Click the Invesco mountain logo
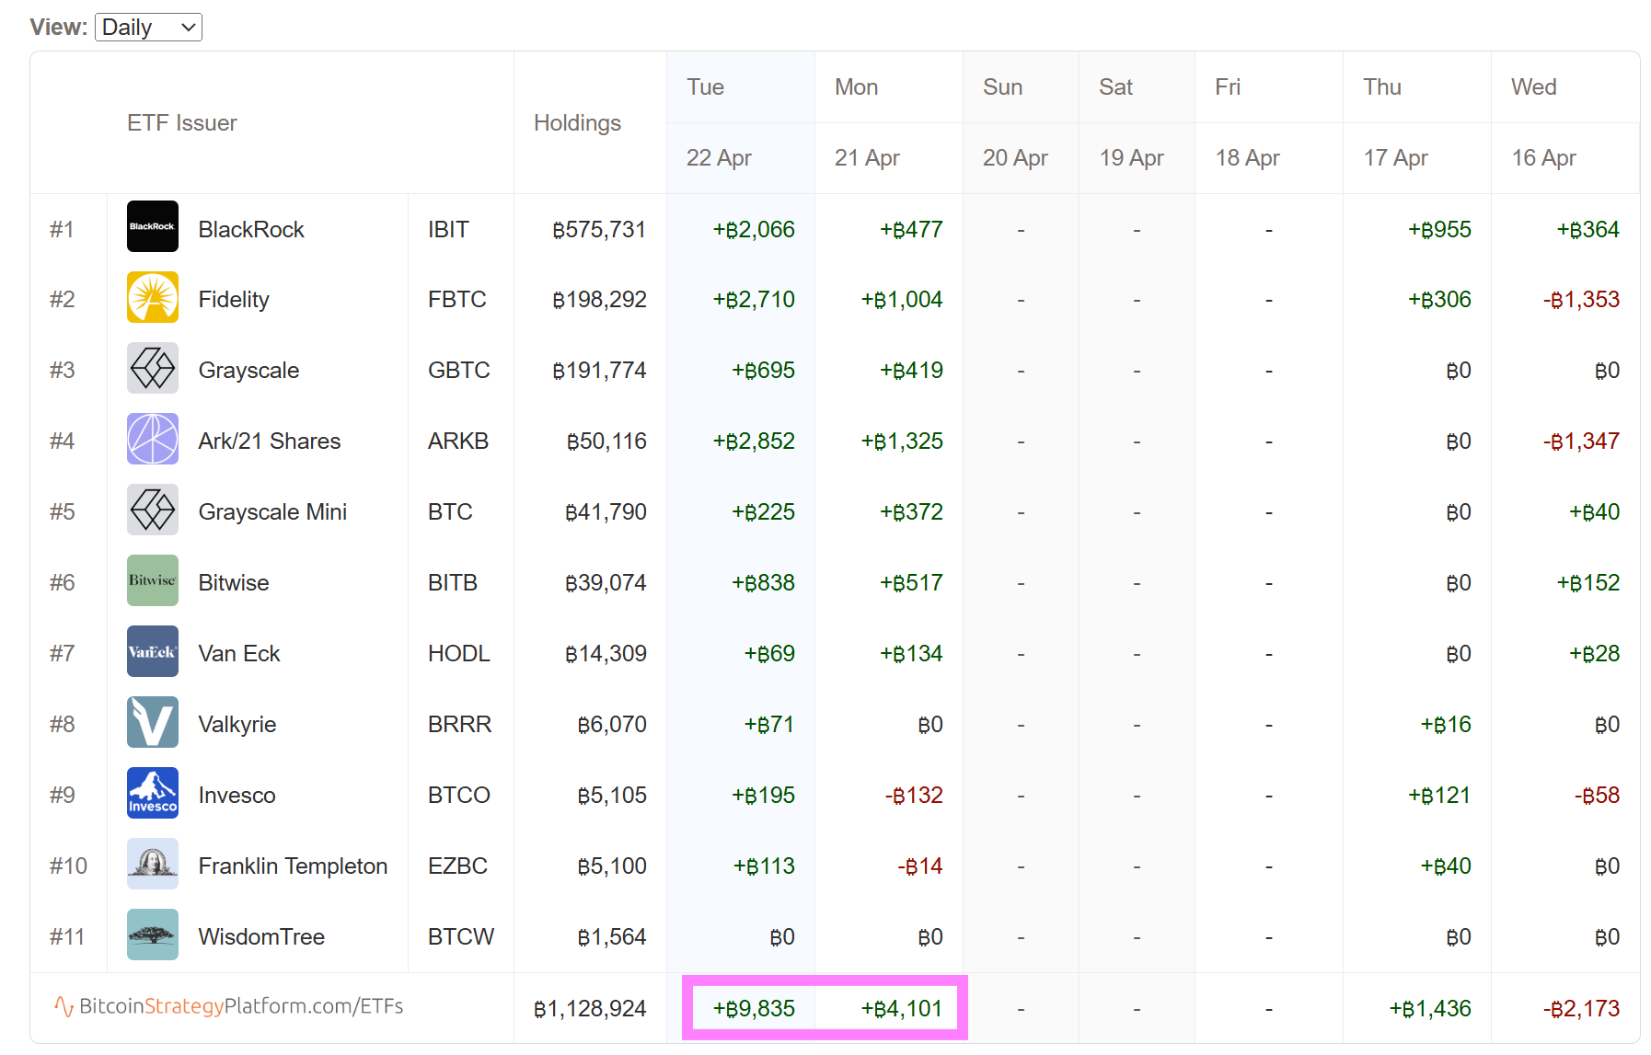Screen dimensions: 1651x1055 [152, 793]
